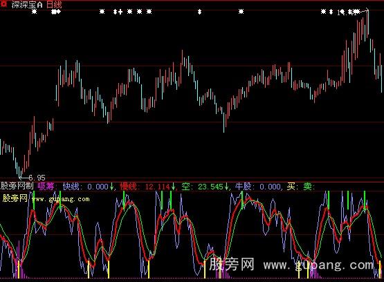Click green sell bar under the 14.41 peak
The height and width of the screenshot is (282, 384).
point(365,201)
